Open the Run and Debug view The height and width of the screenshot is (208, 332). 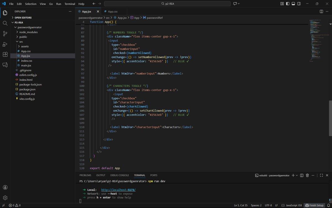click(5, 44)
